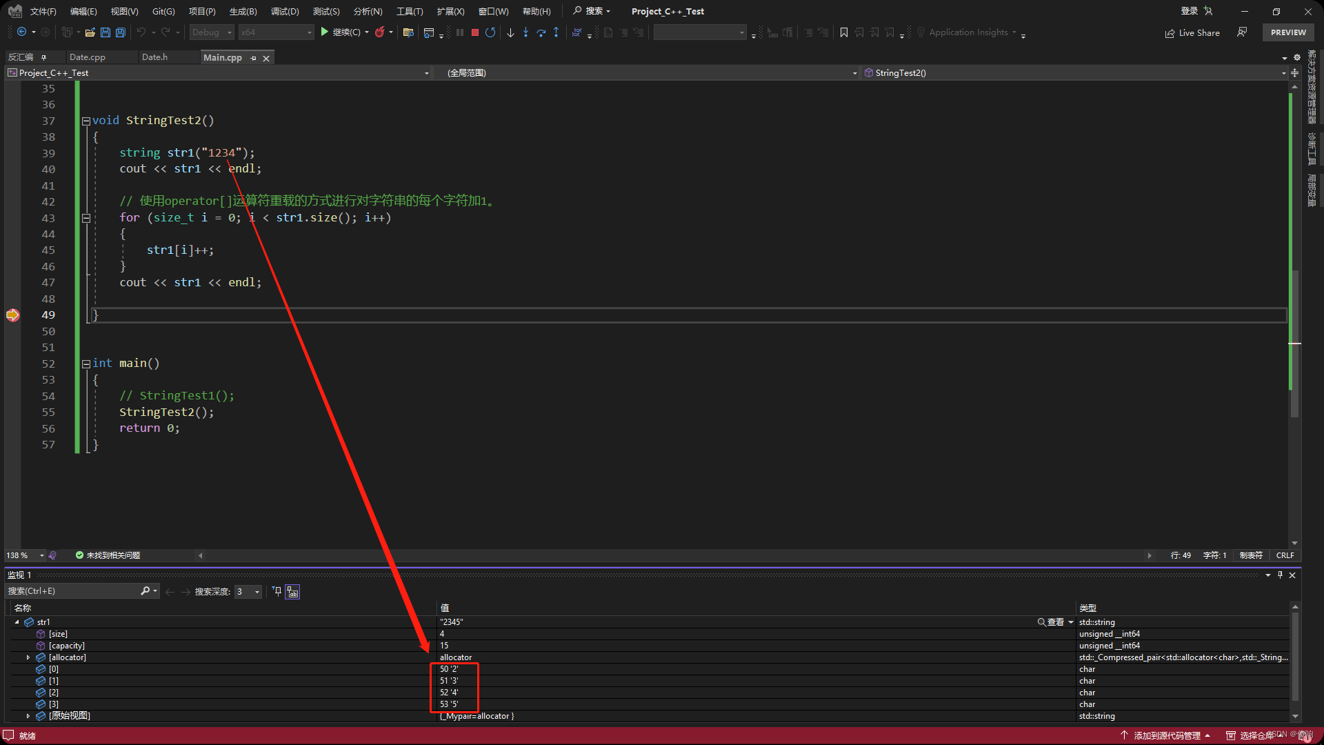Expand the [原始视图] watch row

coord(28,716)
